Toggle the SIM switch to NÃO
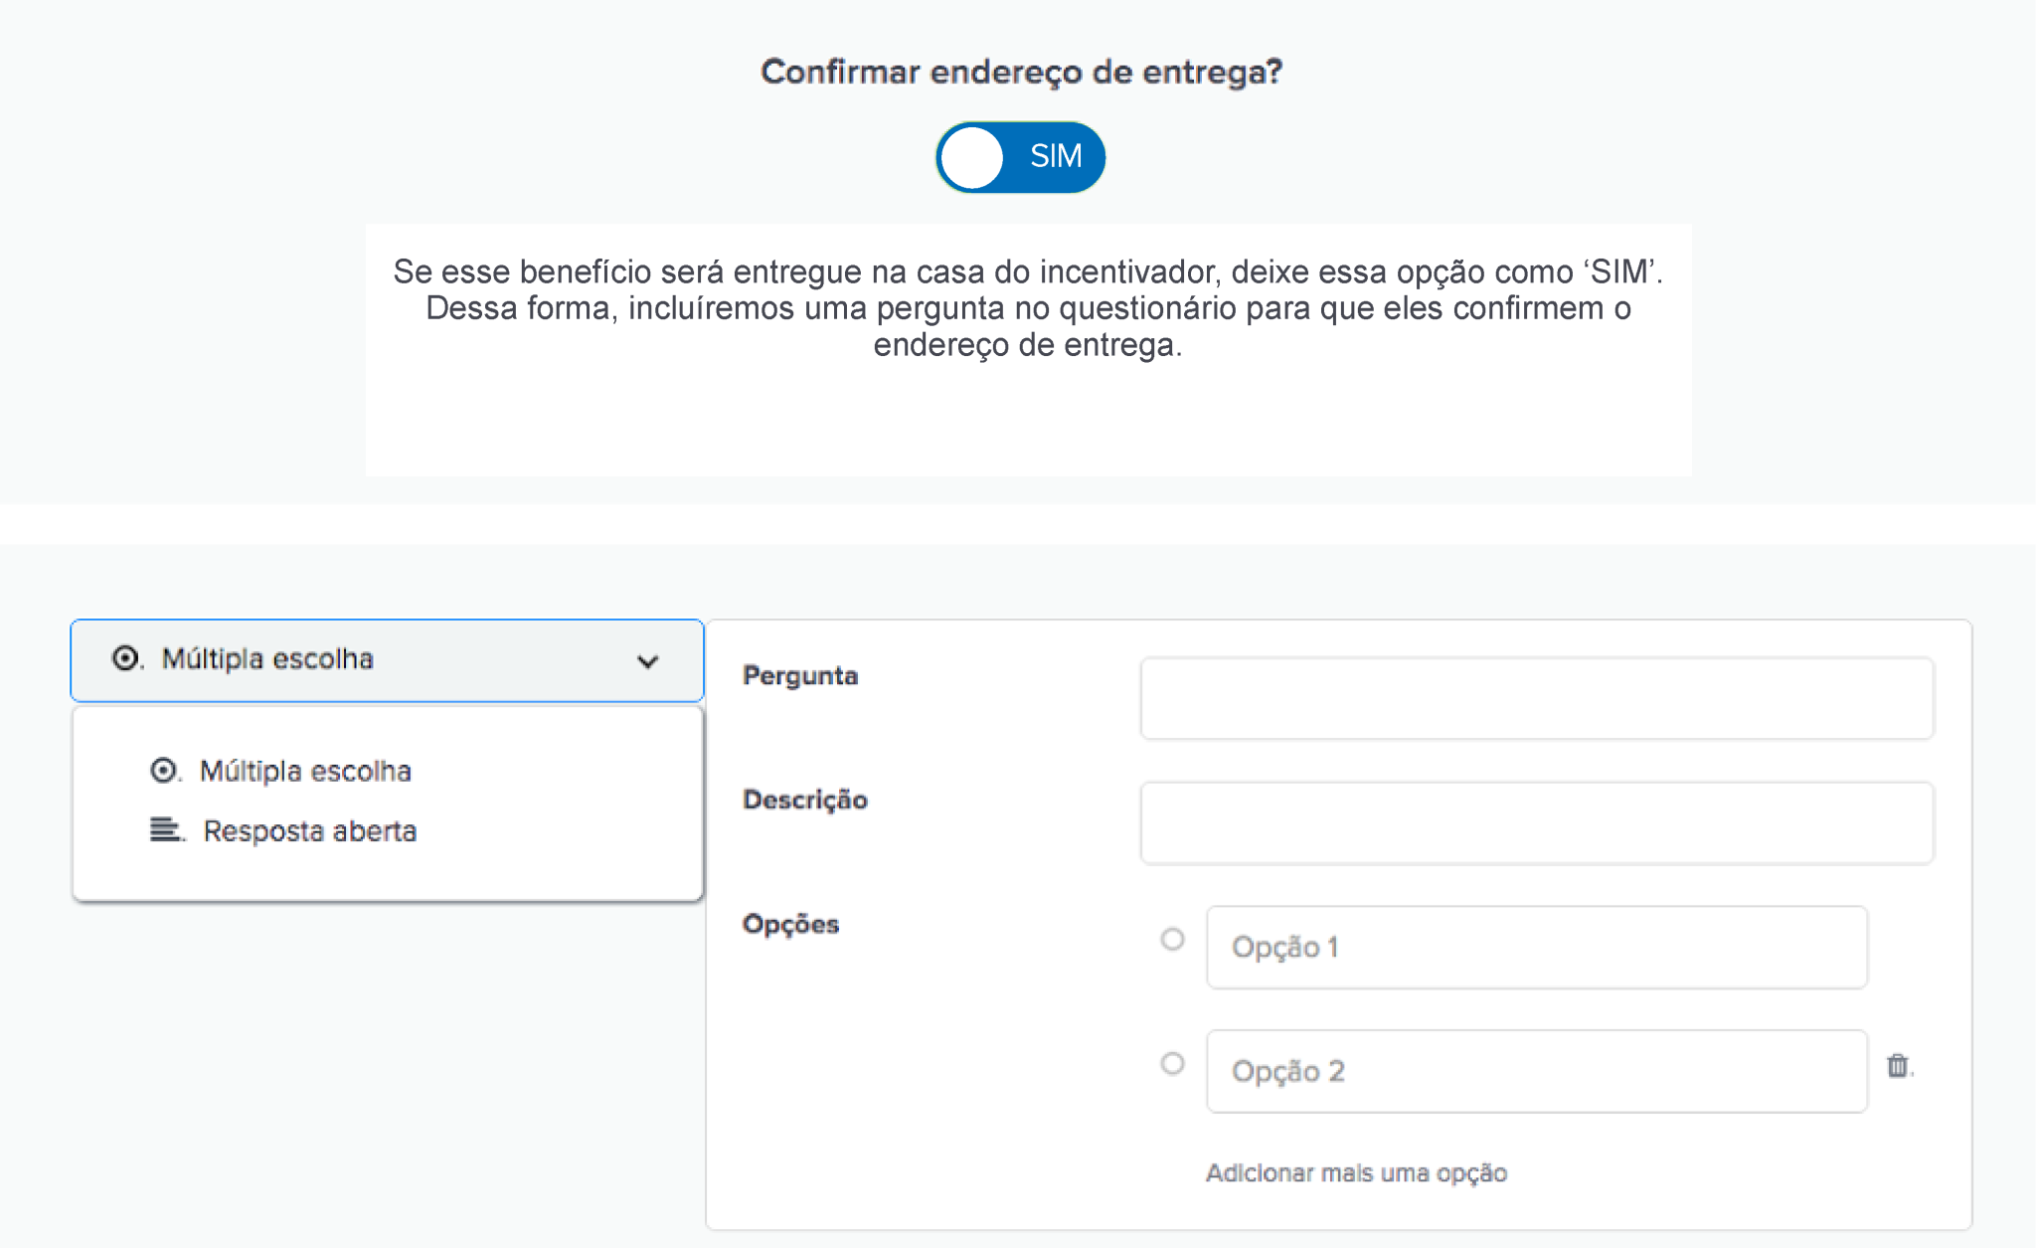The width and height of the screenshot is (2036, 1248). coord(1020,156)
